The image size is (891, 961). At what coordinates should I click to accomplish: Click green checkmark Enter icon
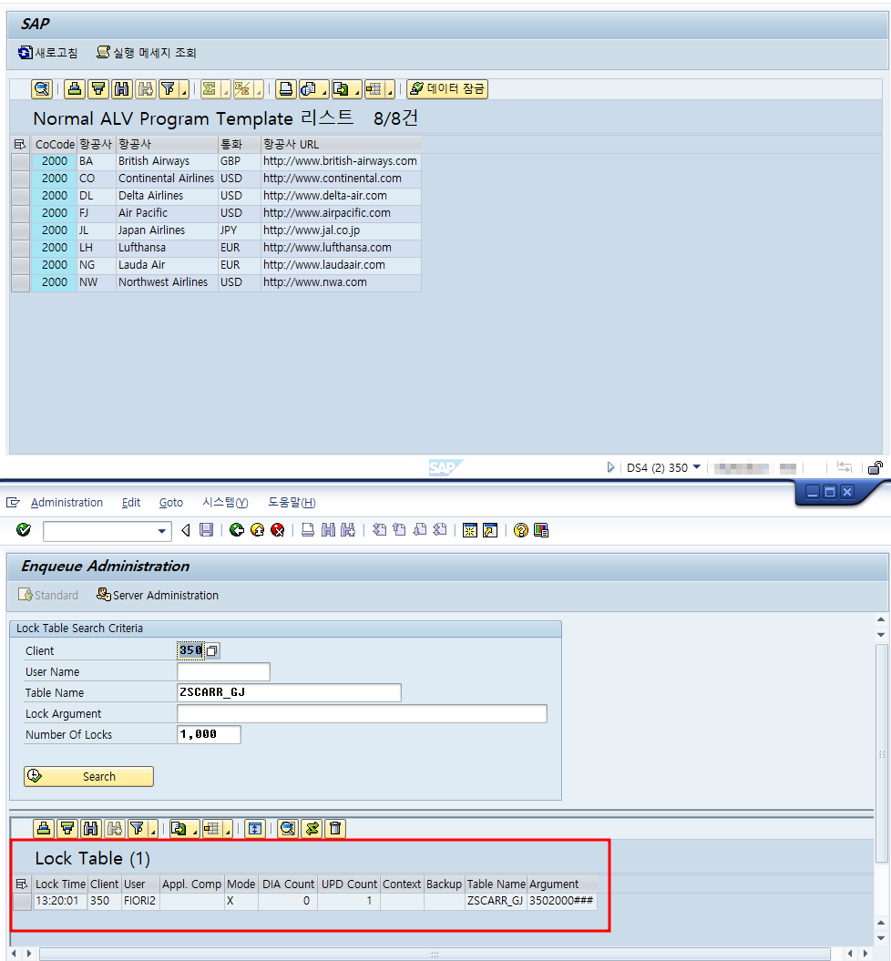point(24,530)
